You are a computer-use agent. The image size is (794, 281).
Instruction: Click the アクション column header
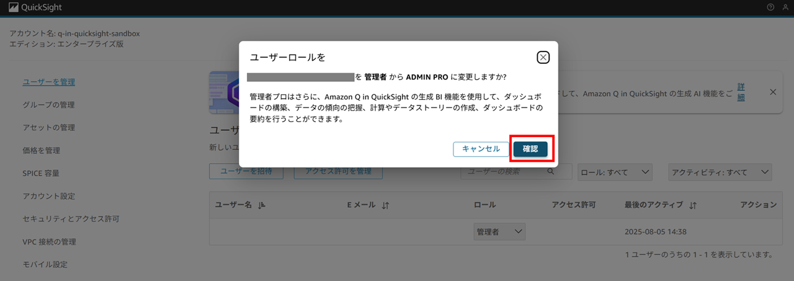point(758,205)
